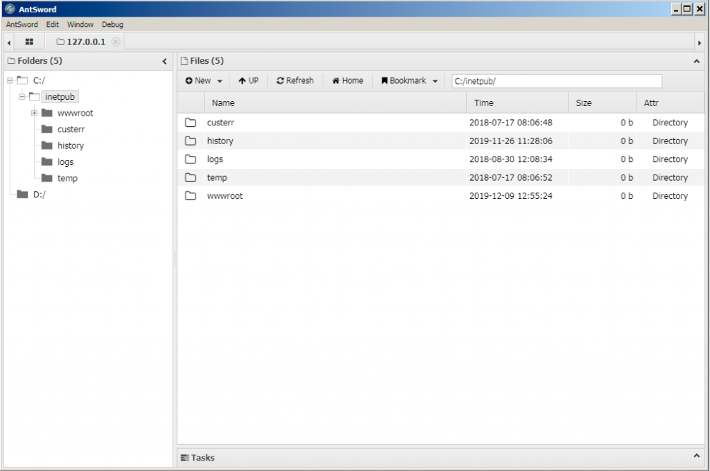Minimize the AntSword window

pyautogui.click(x=677, y=9)
